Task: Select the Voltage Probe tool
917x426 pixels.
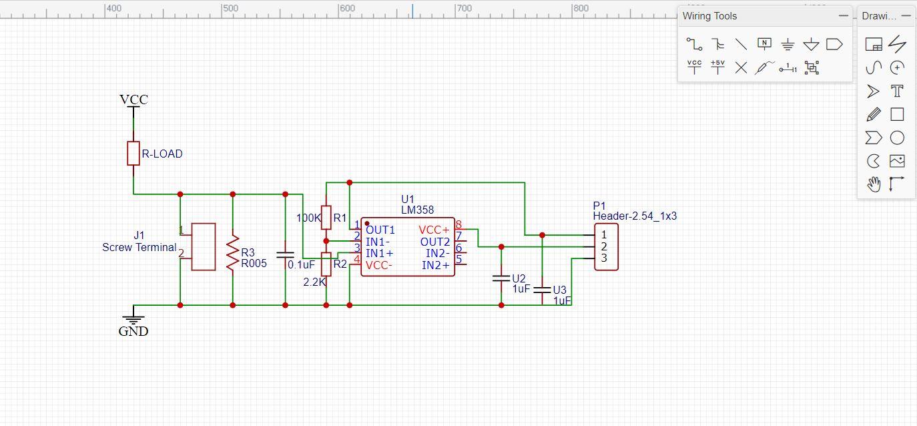Action: (x=763, y=67)
